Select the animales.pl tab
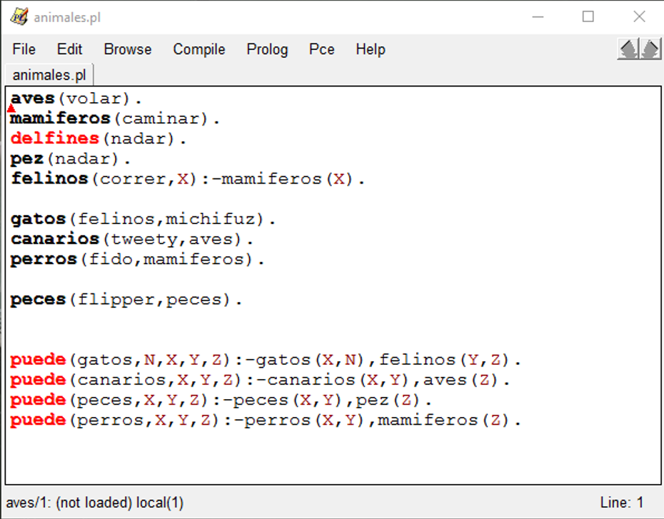The height and width of the screenshot is (519, 664). click(47, 74)
